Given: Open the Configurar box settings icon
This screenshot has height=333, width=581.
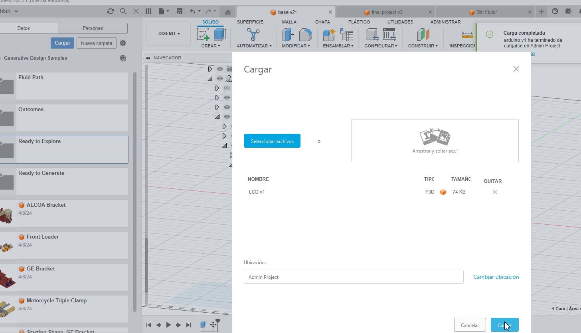Looking at the screenshot, I should (372, 35).
